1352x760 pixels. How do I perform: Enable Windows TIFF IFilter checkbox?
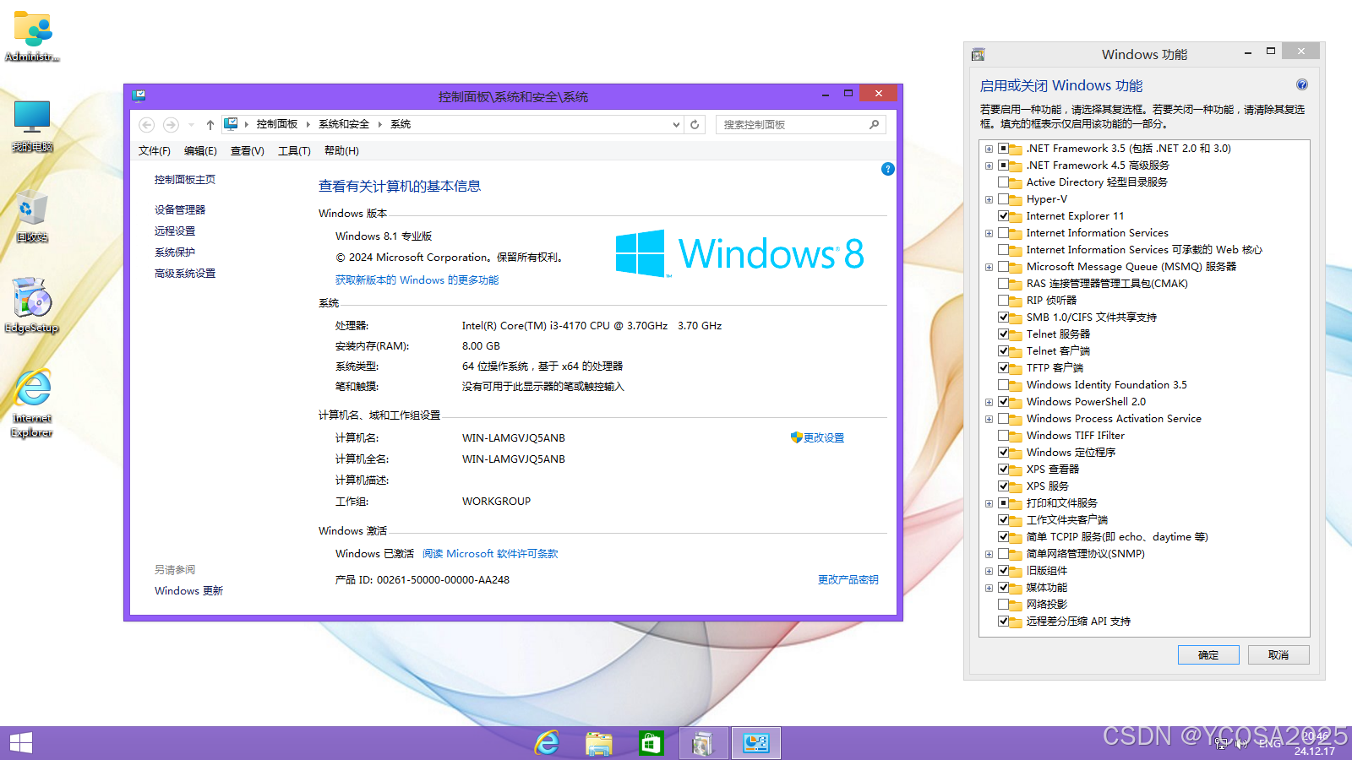pos(1004,436)
